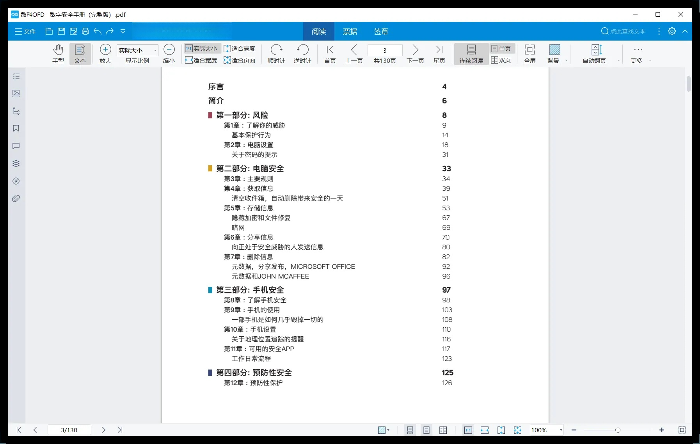Click the Save As icon

73,32
